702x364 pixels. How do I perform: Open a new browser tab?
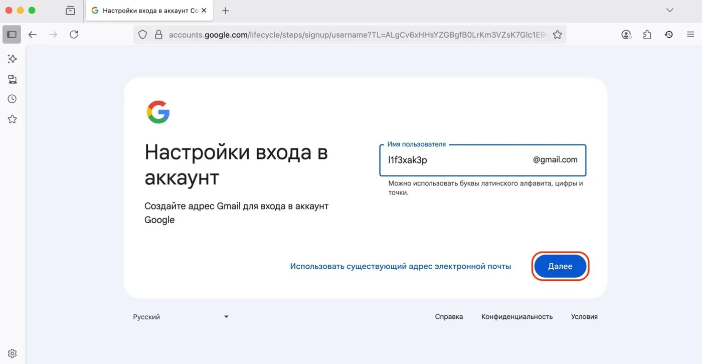[x=225, y=11]
